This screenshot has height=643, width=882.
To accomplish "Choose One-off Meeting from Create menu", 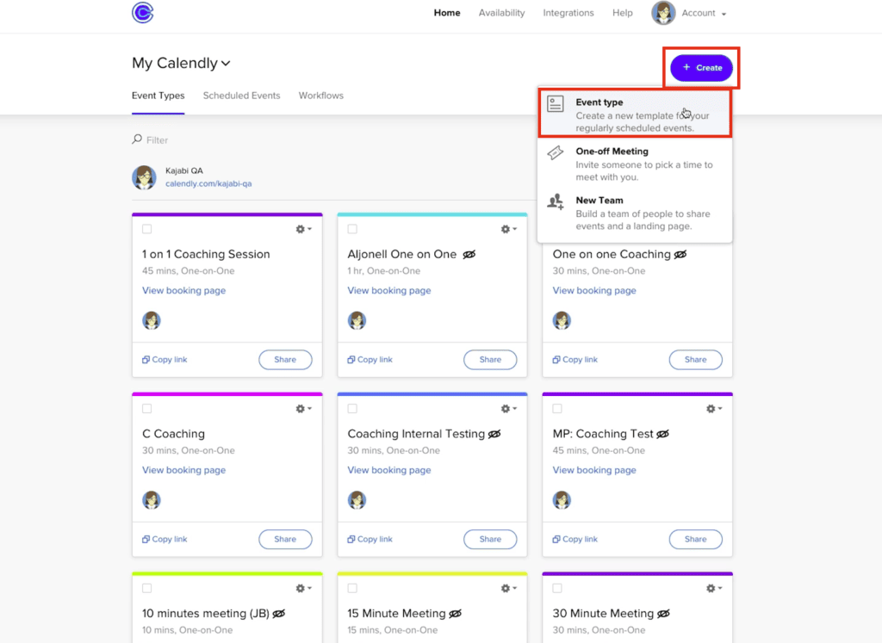I will click(635, 164).
